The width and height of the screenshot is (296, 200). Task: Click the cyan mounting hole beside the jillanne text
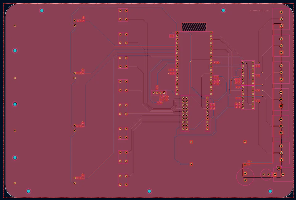coord(223,10)
